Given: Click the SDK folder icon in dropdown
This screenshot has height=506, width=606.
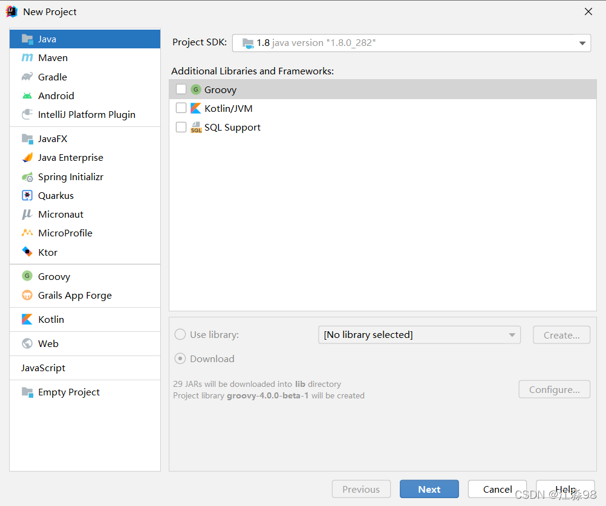Looking at the screenshot, I should [248, 43].
